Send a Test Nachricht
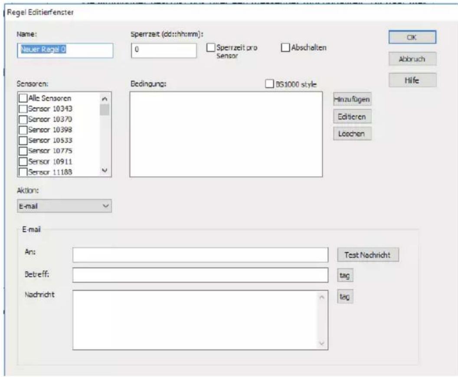The width and height of the screenshot is (458, 377). (x=367, y=255)
